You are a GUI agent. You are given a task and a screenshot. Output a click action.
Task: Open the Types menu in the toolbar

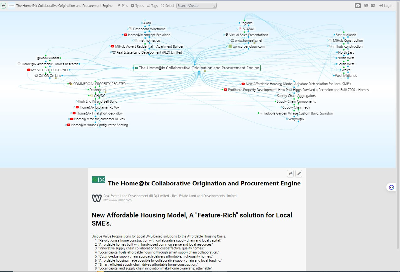tap(137, 6)
